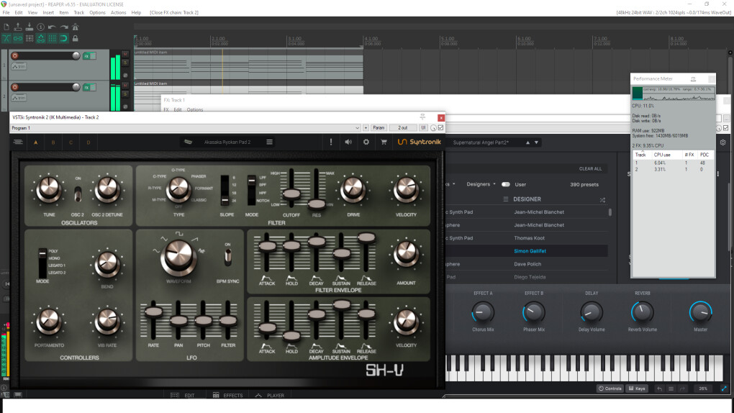
Task: Select next preset down arrow
Action: click(536, 142)
